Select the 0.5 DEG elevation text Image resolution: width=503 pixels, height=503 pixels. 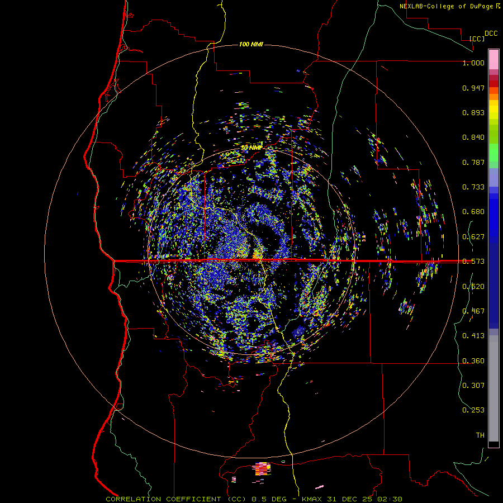click(x=268, y=499)
